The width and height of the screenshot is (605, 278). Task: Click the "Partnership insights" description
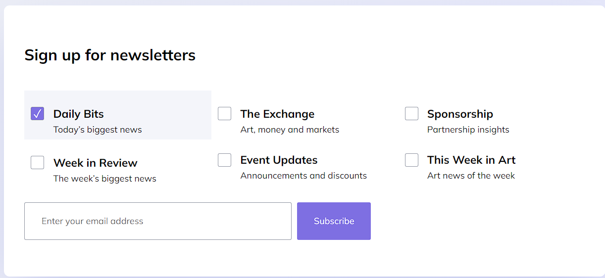click(468, 130)
